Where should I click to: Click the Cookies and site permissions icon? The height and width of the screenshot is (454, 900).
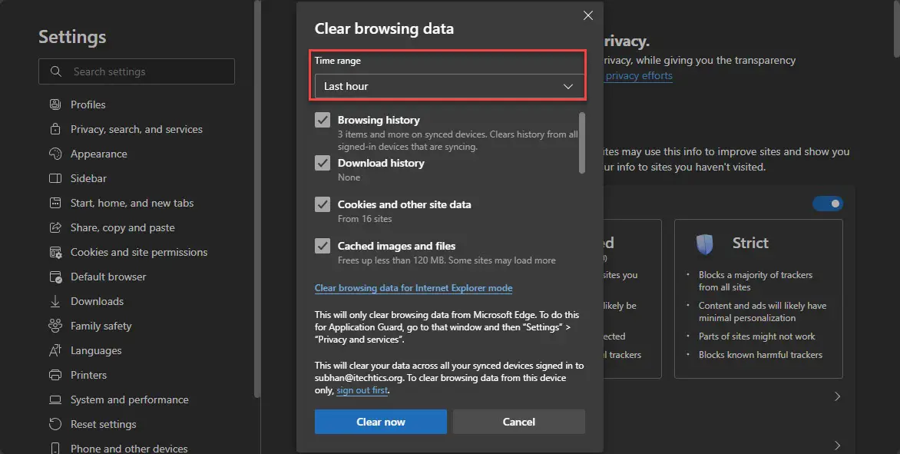[55, 253]
